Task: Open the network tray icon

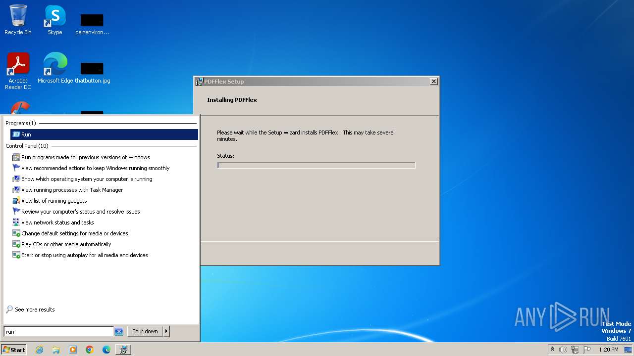Action: point(575,350)
